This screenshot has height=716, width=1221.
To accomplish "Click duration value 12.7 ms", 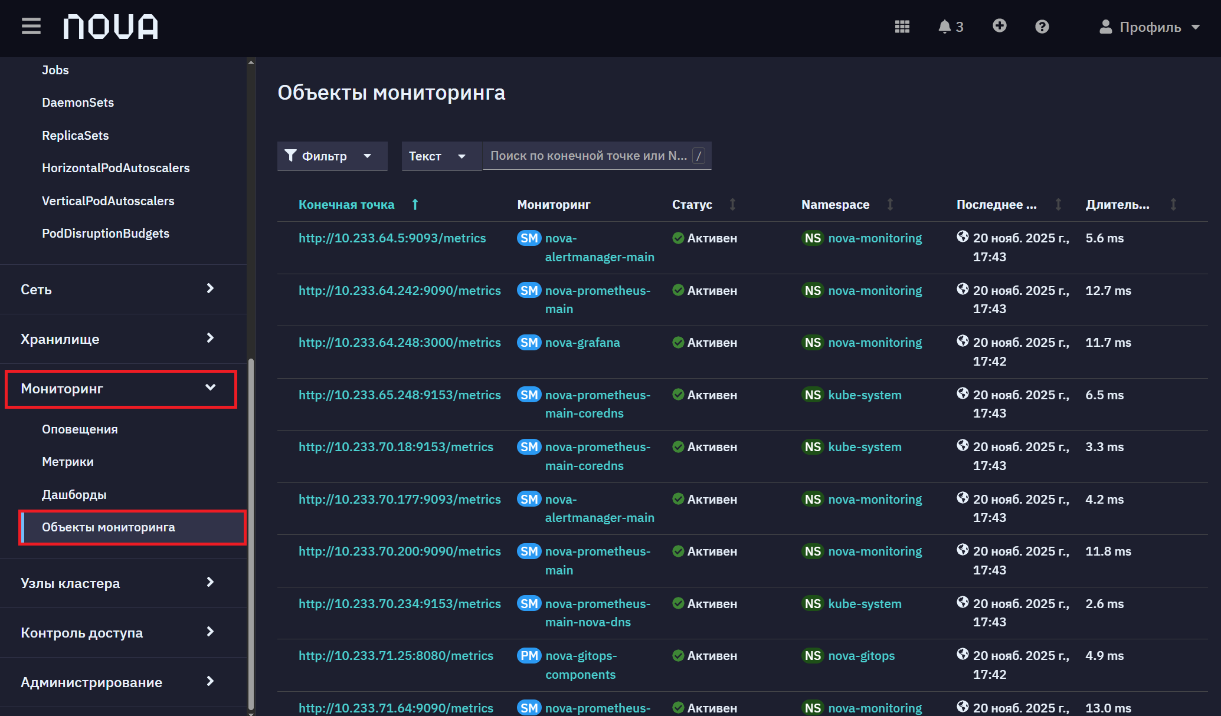I will pyautogui.click(x=1108, y=290).
